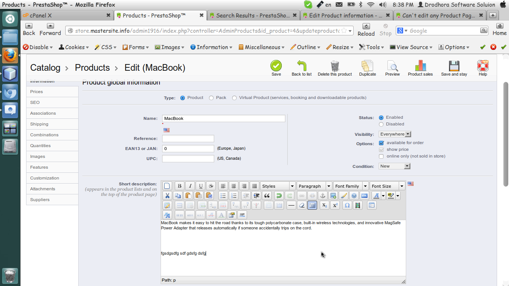
Task: Justify text fully in editor
Action: pyautogui.click(x=255, y=186)
